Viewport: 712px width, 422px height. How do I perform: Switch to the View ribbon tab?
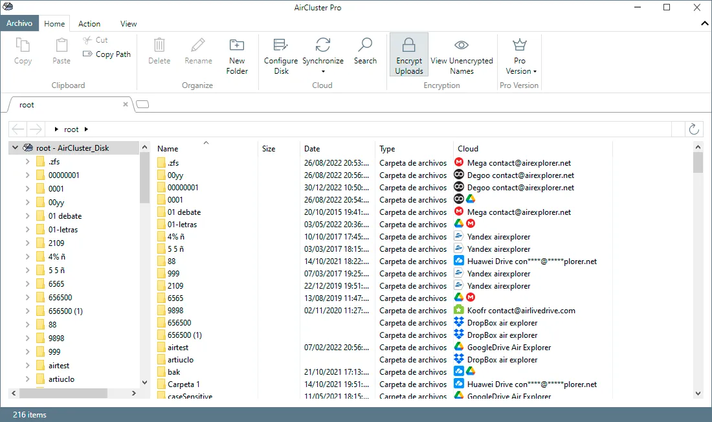pyautogui.click(x=129, y=23)
